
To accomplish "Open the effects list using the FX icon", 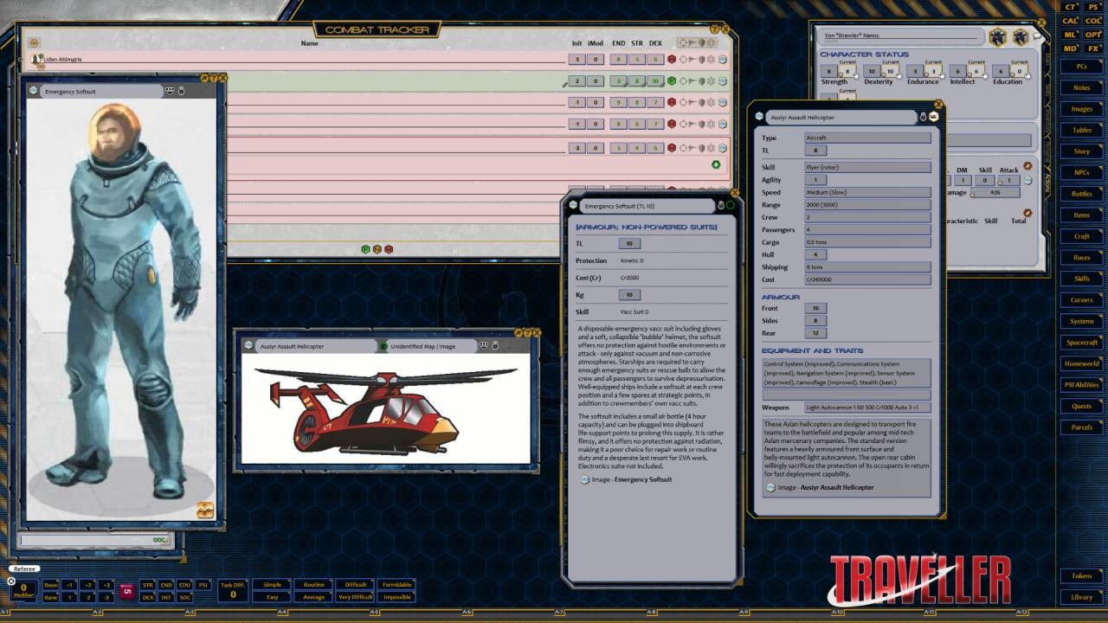I will coord(1093,48).
